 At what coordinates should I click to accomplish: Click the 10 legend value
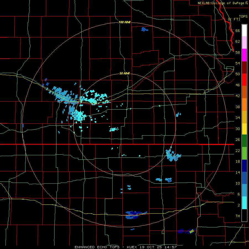click(238, 183)
